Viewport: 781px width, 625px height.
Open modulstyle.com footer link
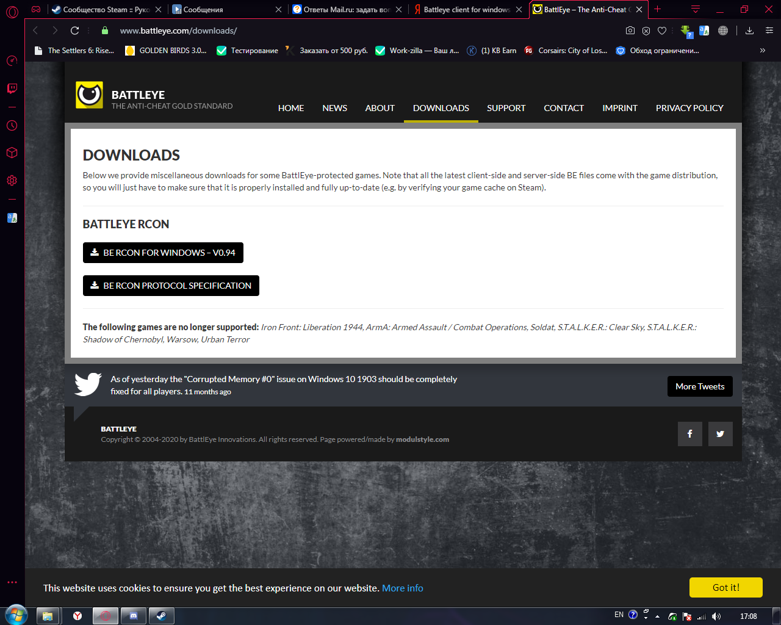pos(422,439)
